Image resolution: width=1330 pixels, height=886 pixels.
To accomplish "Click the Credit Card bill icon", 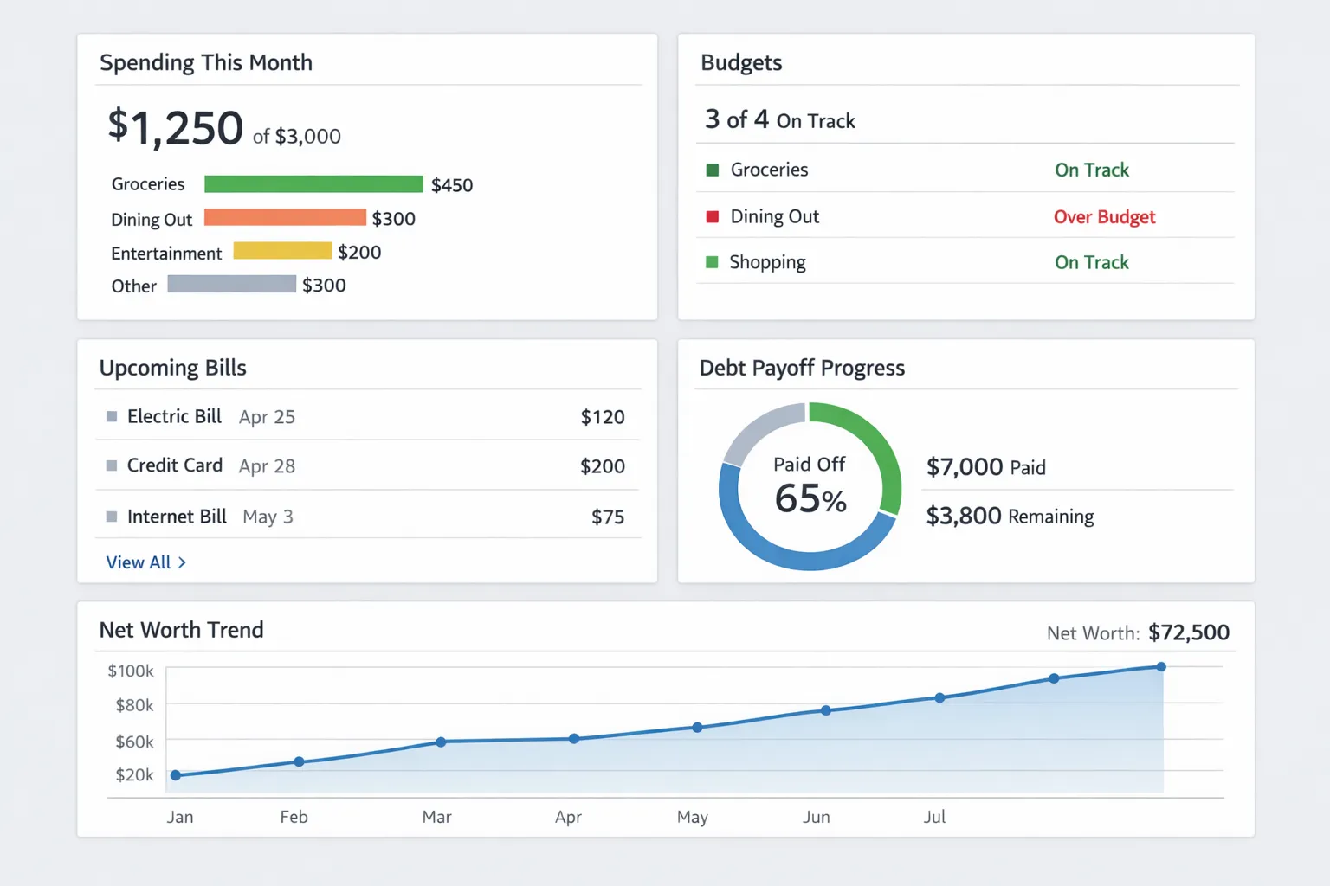I will (113, 465).
